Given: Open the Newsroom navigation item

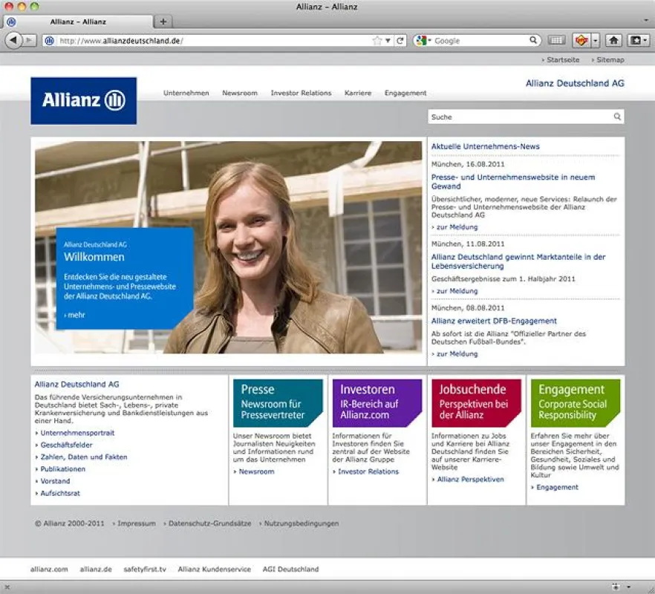Looking at the screenshot, I should (240, 93).
